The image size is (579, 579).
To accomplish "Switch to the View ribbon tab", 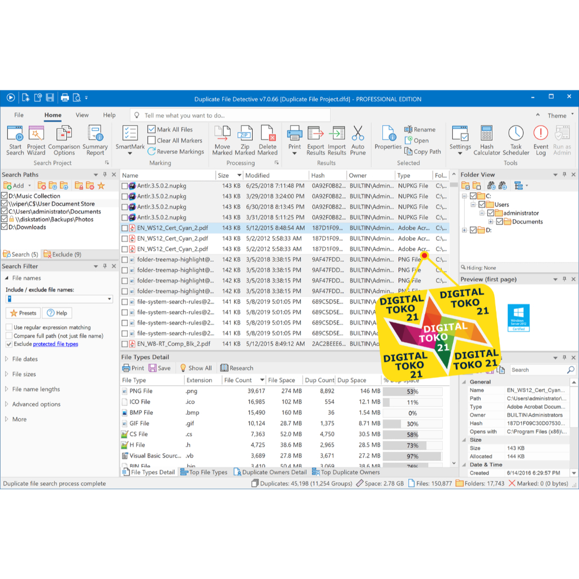I will point(82,115).
